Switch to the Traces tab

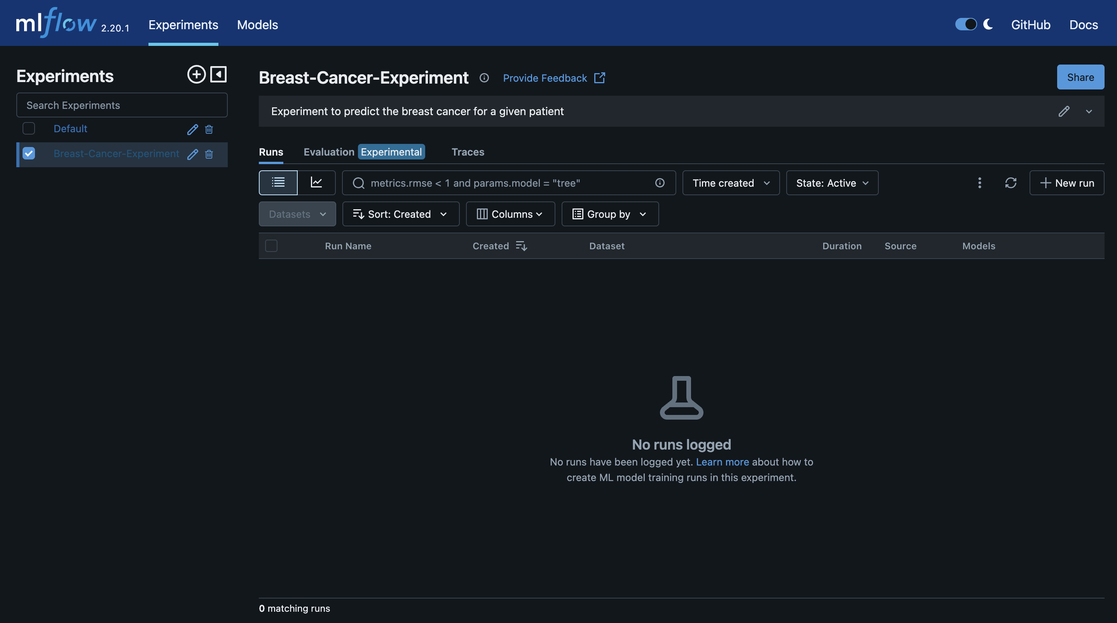click(468, 152)
